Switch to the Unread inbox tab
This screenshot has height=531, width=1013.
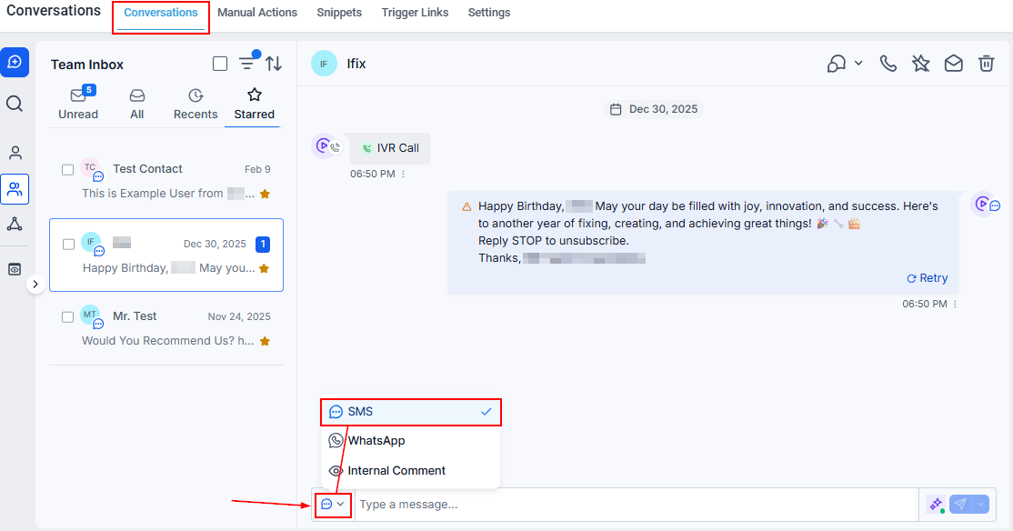pyautogui.click(x=78, y=104)
